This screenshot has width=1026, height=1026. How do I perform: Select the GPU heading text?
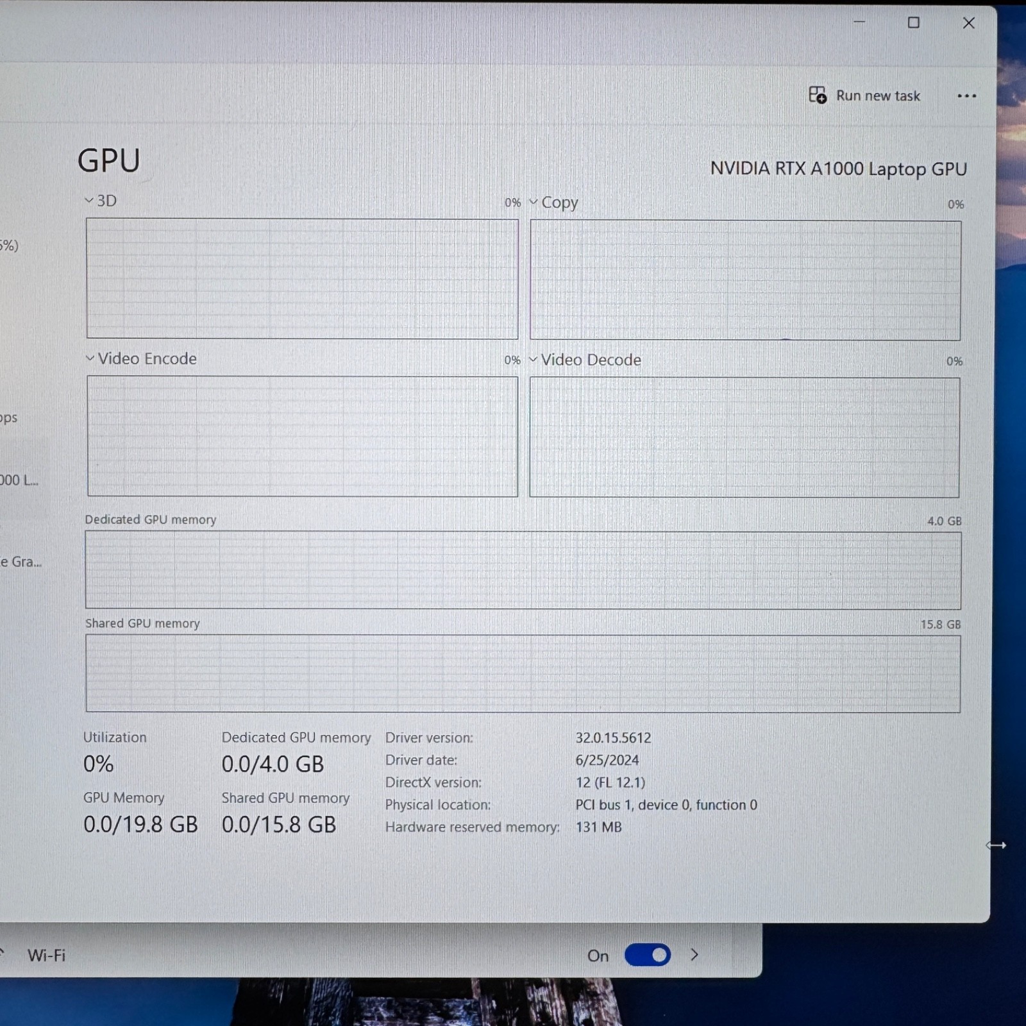(x=108, y=160)
